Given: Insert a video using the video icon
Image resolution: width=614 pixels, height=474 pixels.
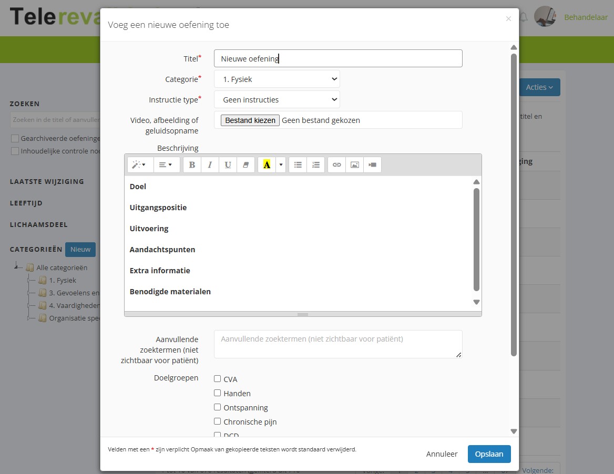Looking at the screenshot, I should coord(373,165).
